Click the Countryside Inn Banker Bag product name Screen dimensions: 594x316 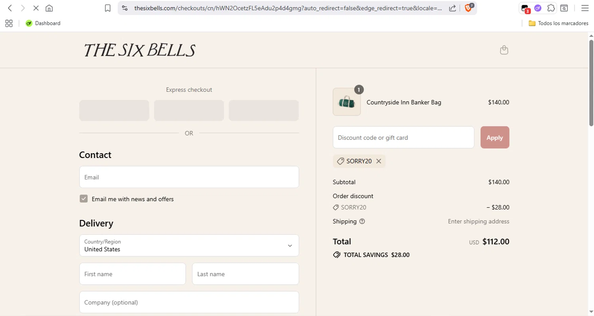coord(404,102)
